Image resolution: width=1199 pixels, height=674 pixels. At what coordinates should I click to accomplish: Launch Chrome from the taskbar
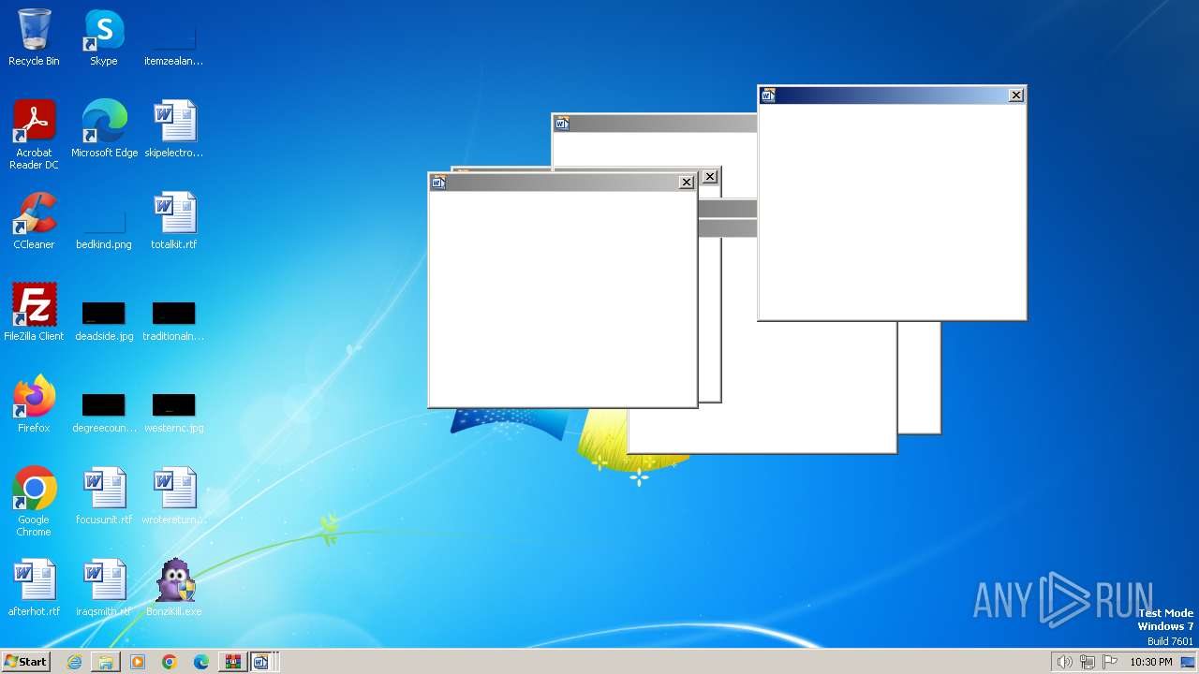tap(170, 662)
